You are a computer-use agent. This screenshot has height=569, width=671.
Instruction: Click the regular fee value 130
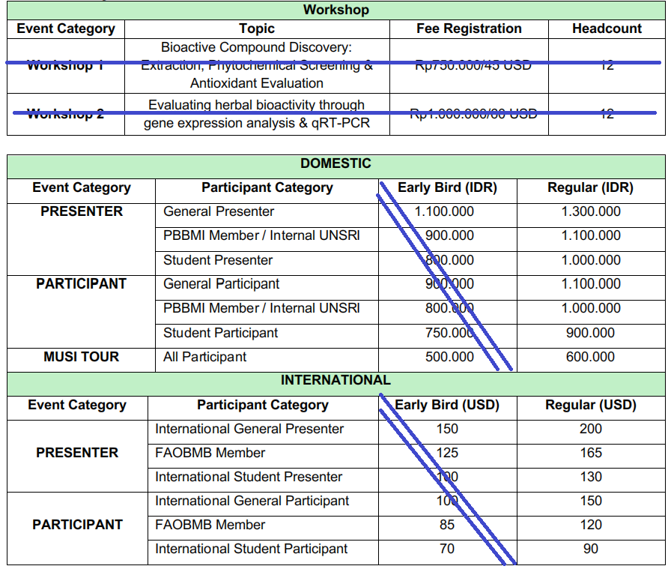[x=591, y=477]
